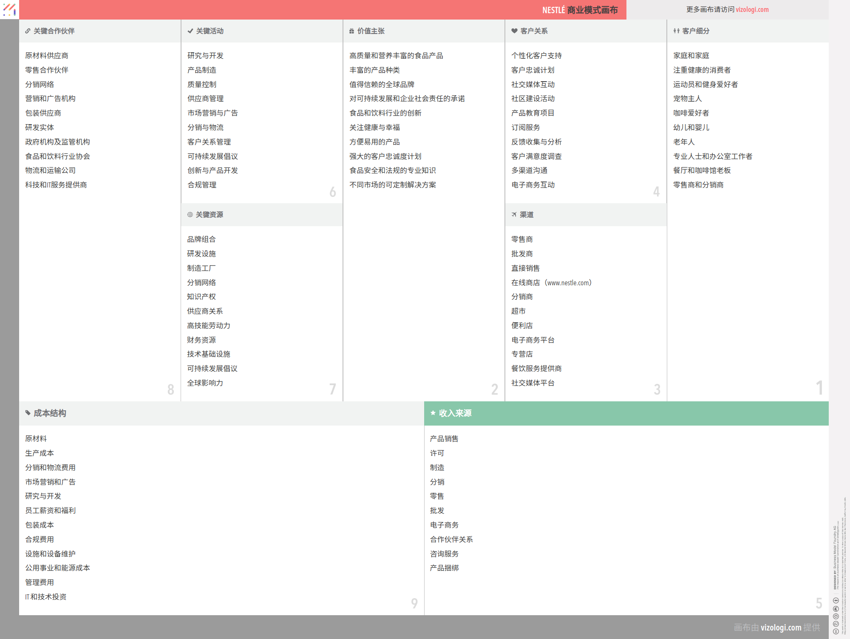Click the people icon beside 客户细分
The height and width of the screenshot is (639, 850).
pos(676,31)
